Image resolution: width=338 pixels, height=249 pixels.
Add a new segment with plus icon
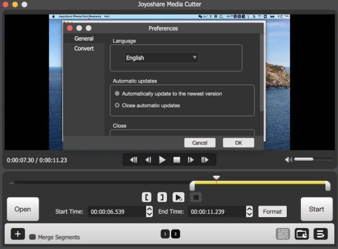point(18,234)
